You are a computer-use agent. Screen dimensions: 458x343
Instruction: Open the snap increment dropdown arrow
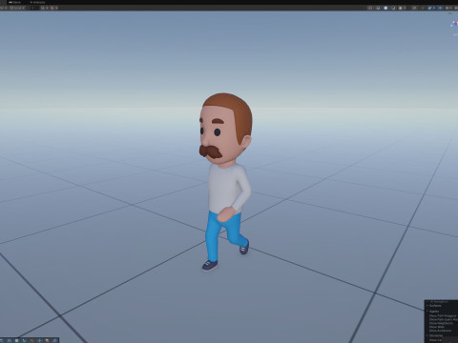(56, 8)
